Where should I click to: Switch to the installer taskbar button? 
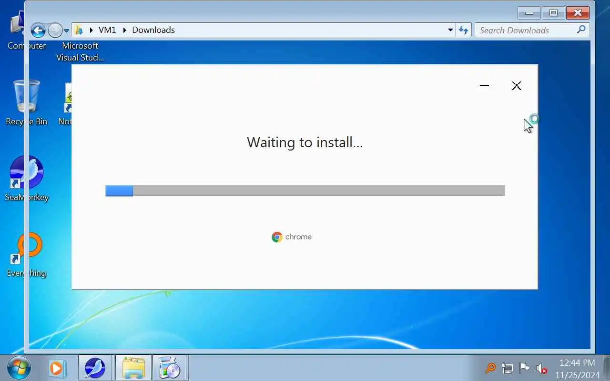tap(169, 368)
